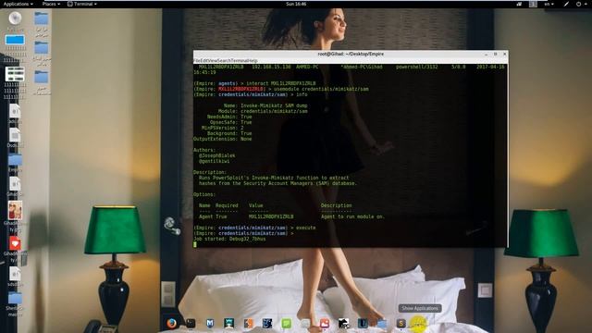Launch Maltego shield icon in dock
Viewport: 592px width, 333px height.
tap(210, 323)
